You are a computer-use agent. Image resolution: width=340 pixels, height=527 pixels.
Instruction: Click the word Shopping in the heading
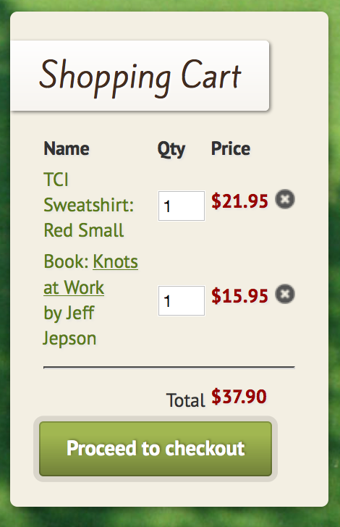click(x=105, y=77)
